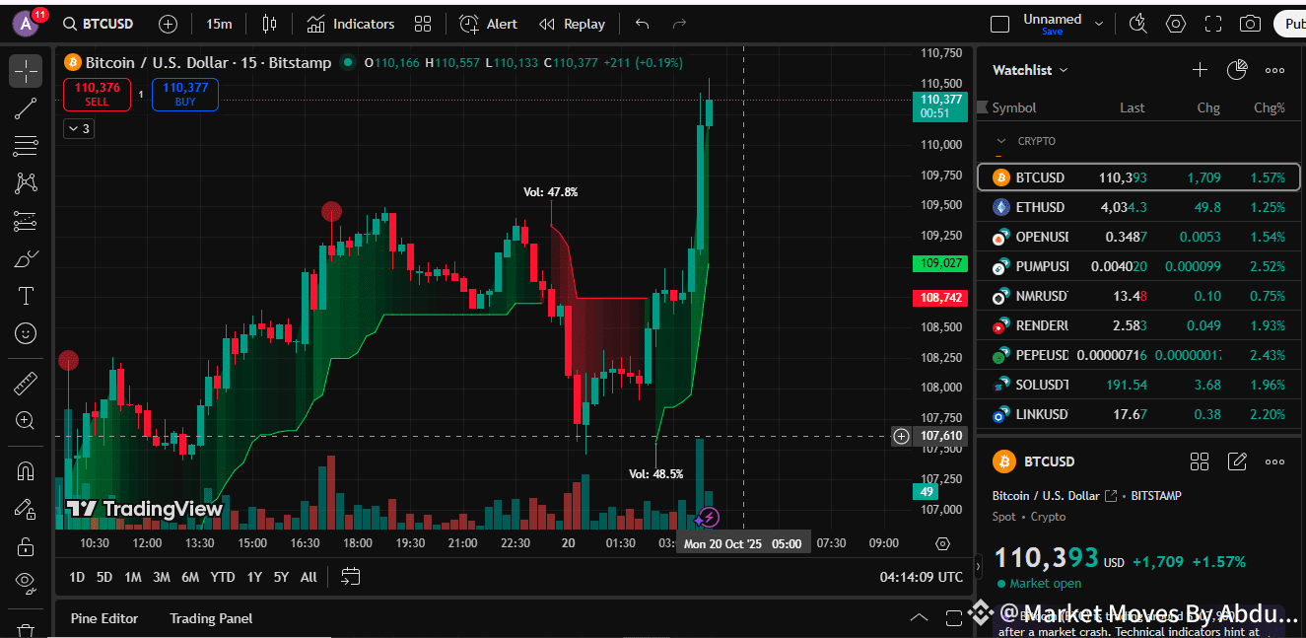Undo the last chart action
Image resolution: width=1306 pixels, height=638 pixels.
click(x=643, y=24)
